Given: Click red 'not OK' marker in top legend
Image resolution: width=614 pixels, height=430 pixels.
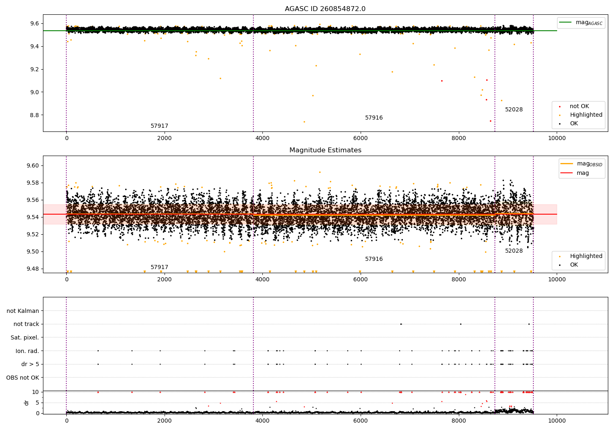Looking at the screenshot, I should 560,106.
